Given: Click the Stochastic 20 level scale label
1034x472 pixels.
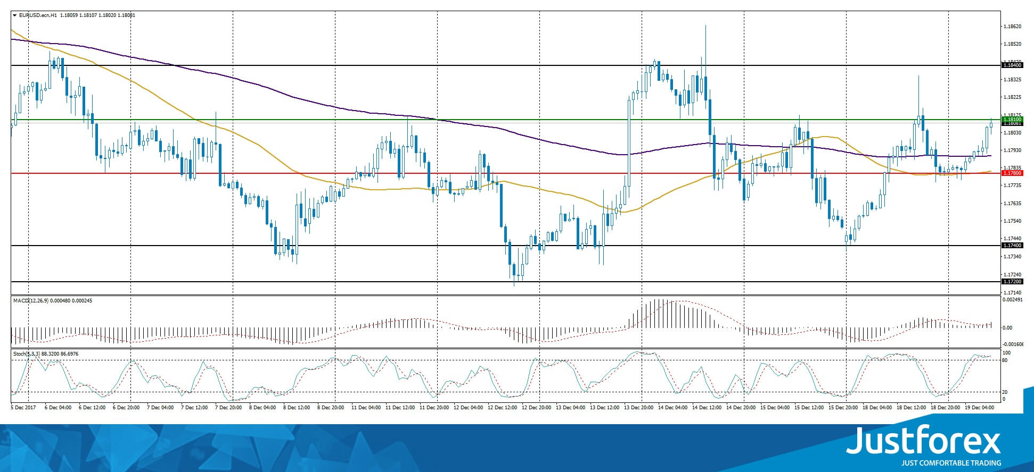Looking at the screenshot, I should pos(1005,392).
